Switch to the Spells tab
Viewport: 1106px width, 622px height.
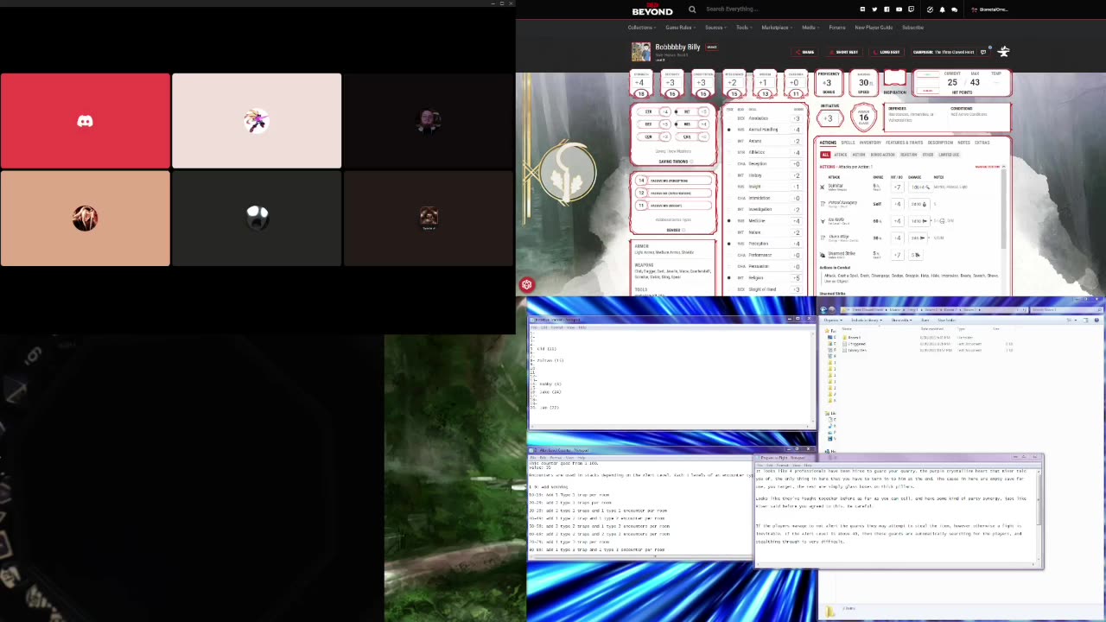click(x=848, y=143)
